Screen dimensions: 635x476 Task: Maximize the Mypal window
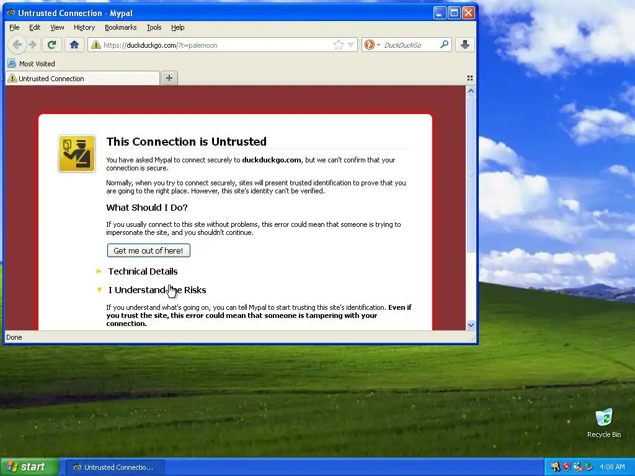[454, 13]
